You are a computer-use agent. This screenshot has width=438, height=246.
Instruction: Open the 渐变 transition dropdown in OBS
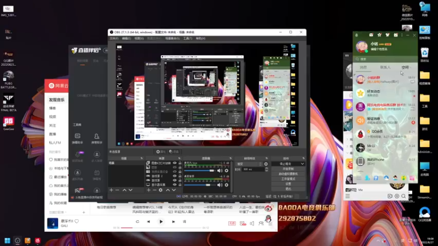point(249,164)
